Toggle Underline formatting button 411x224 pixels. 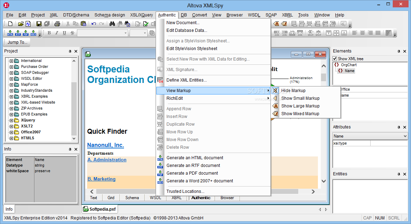click(64, 33)
